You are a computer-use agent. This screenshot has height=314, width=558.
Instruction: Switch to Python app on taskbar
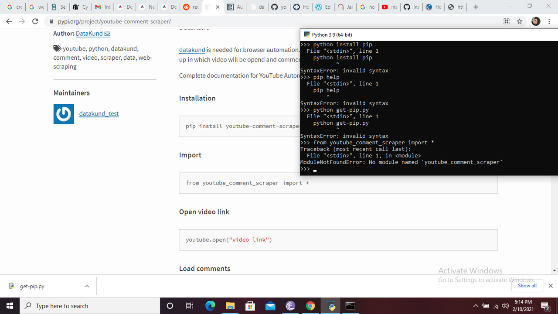click(331, 306)
